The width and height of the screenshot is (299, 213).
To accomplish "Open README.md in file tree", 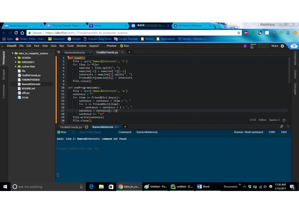I will tap(28, 88).
